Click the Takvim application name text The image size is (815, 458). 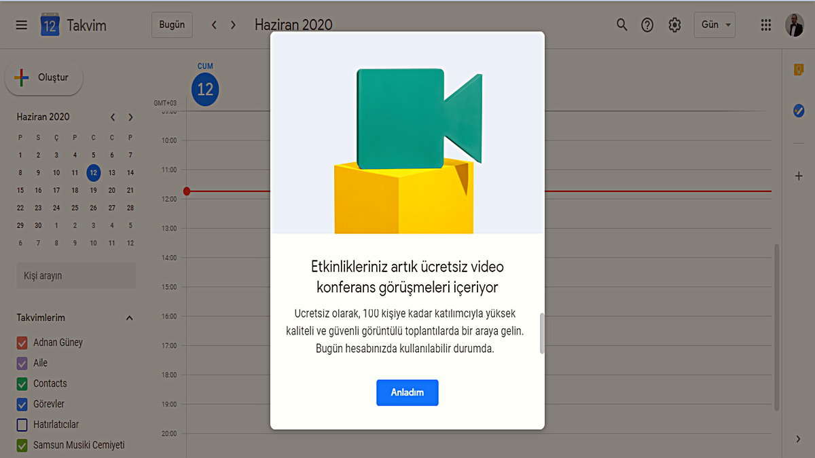tap(87, 26)
